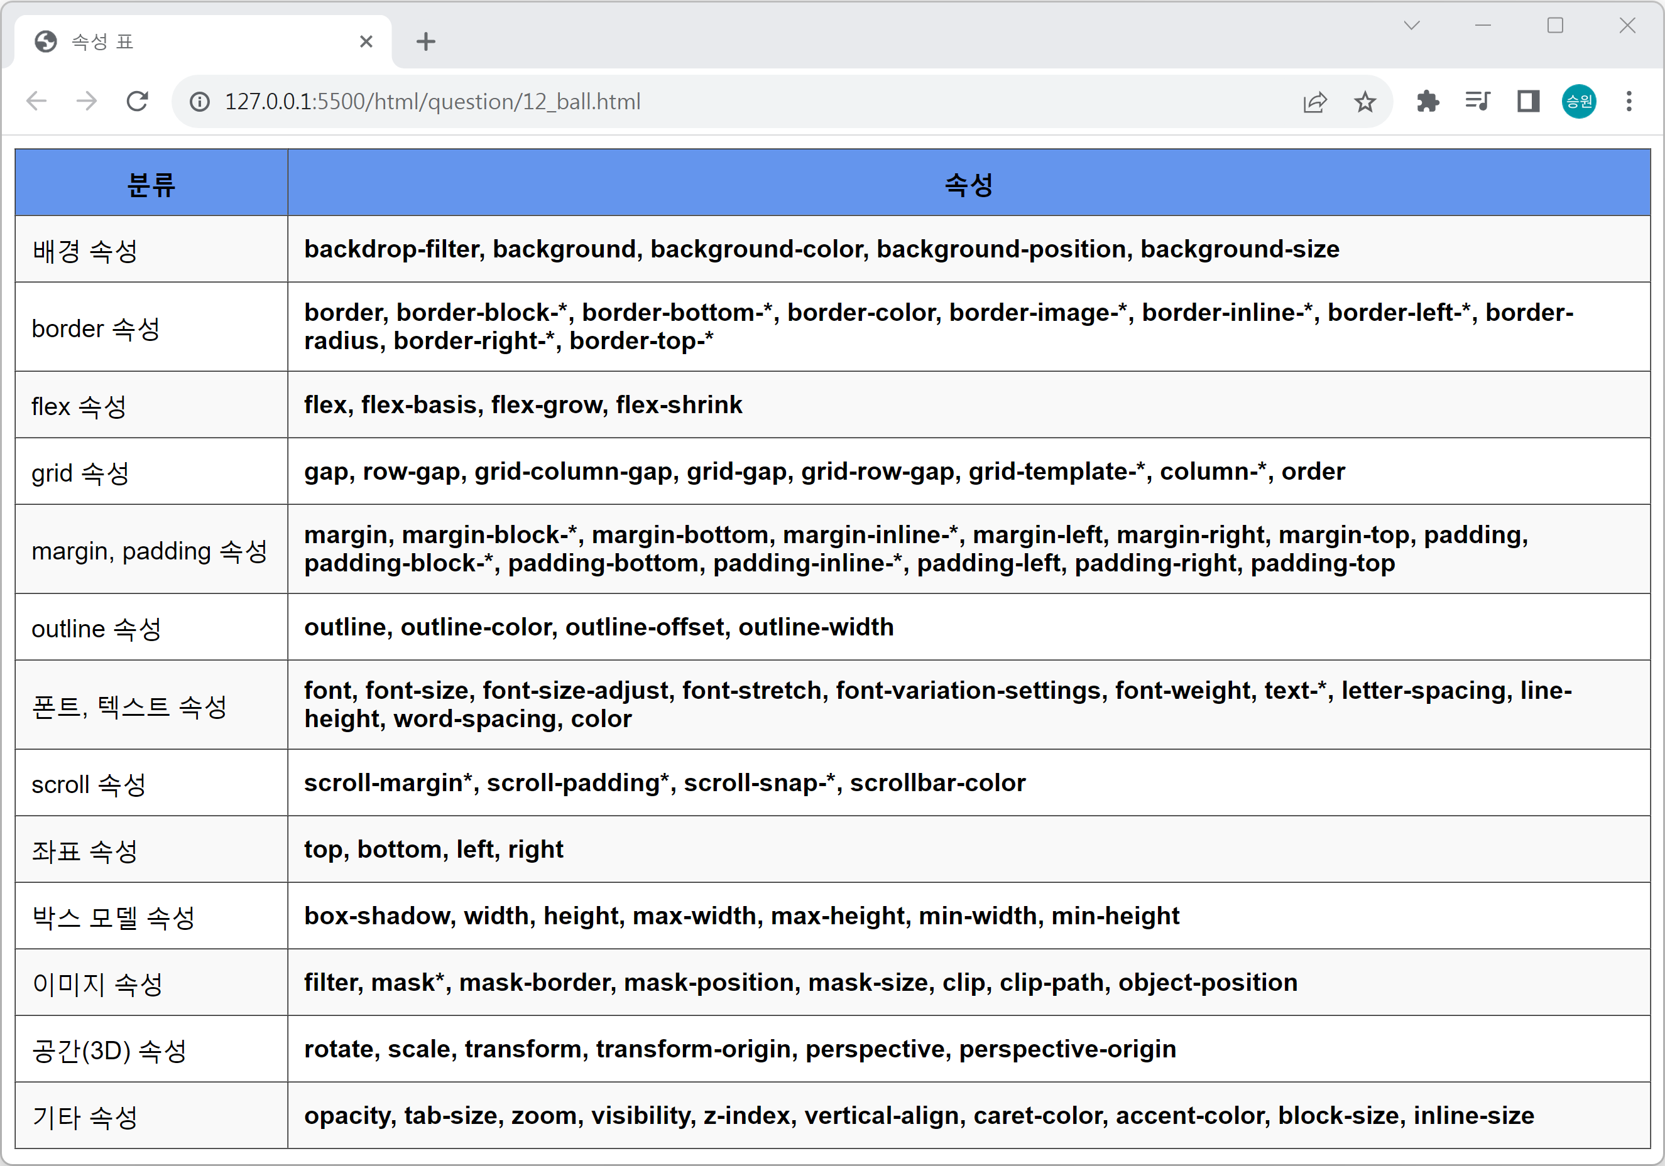This screenshot has height=1166, width=1665.
Task: Click the share page icon
Action: pos(1315,102)
